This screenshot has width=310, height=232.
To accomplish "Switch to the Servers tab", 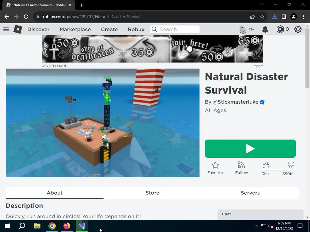I will point(250,193).
